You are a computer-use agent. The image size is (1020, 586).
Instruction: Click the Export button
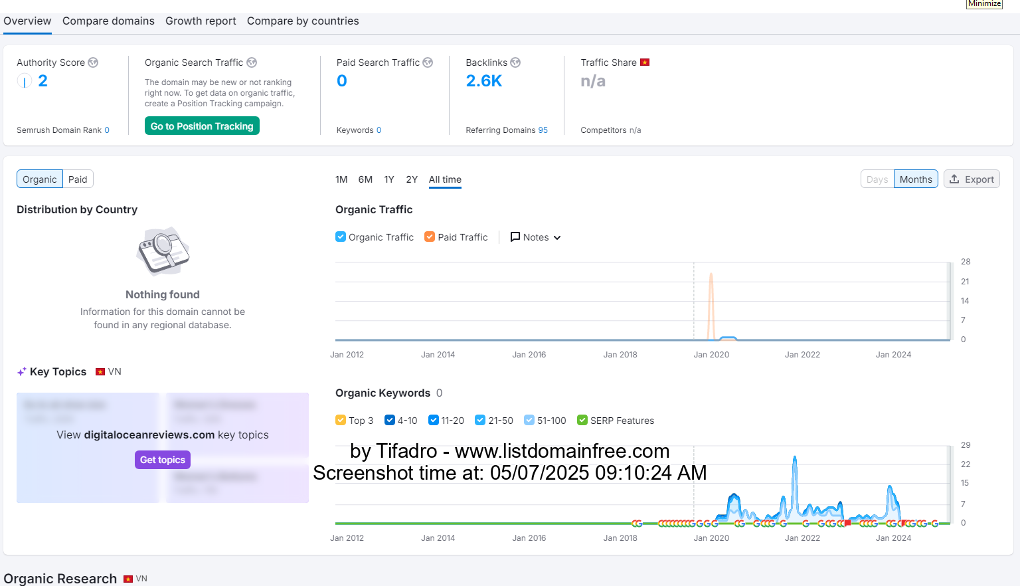click(x=972, y=179)
